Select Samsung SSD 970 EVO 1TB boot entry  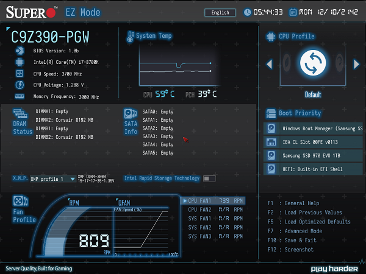tap(314, 155)
